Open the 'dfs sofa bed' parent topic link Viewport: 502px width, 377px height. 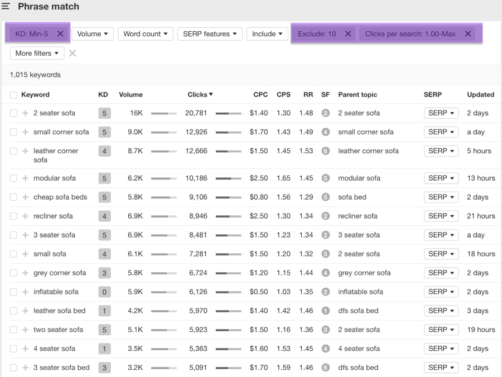(358, 311)
